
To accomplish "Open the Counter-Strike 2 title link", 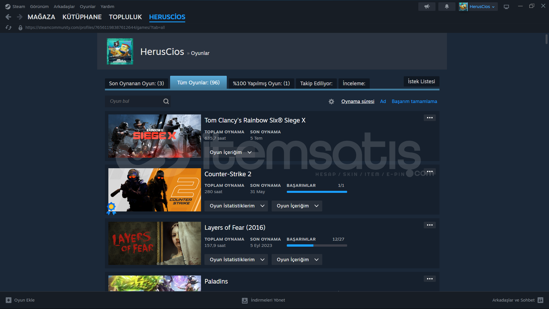I will 228,174.
